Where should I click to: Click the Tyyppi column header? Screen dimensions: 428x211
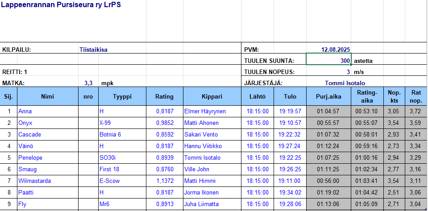(x=122, y=96)
